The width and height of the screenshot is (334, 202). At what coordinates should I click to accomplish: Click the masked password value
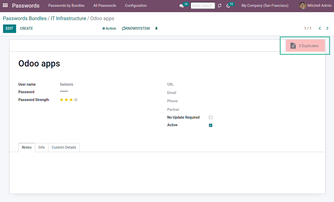64,92
